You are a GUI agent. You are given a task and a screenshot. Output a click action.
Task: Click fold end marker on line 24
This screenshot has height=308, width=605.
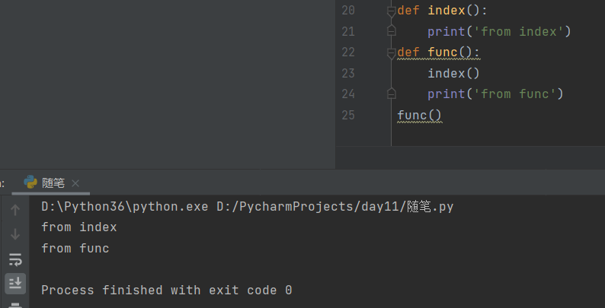point(392,94)
